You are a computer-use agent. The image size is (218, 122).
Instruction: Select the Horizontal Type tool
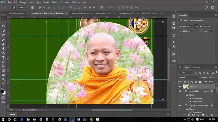3,57
